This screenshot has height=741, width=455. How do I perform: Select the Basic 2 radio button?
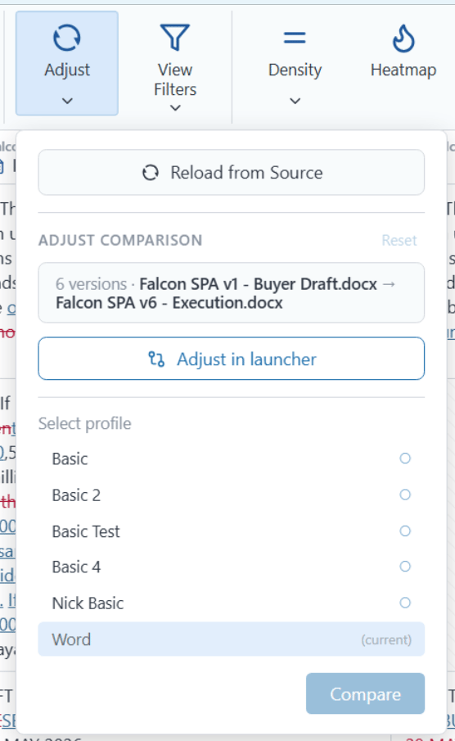pyautogui.click(x=405, y=495)
